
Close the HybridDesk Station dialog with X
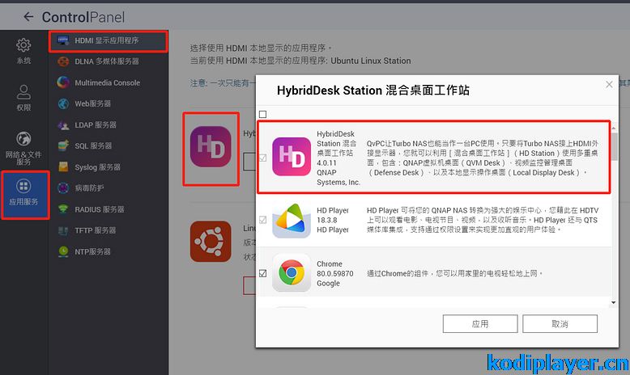(609, 84)
